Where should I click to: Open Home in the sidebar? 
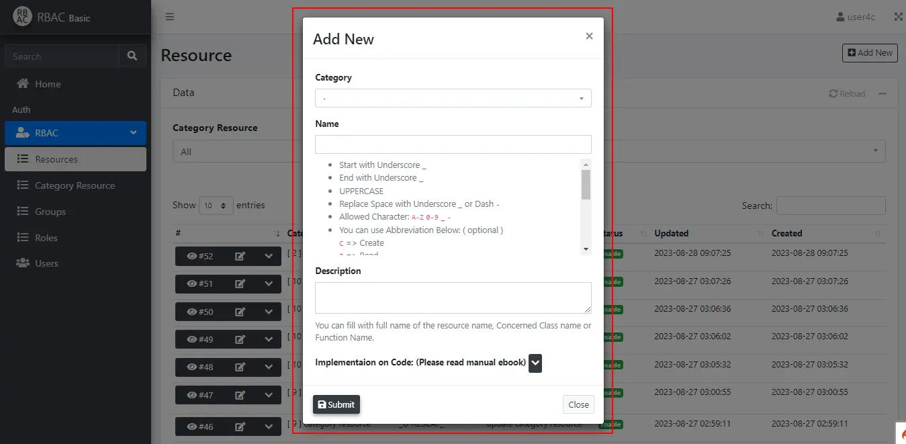pyautogui.click(x=75, y=84)
